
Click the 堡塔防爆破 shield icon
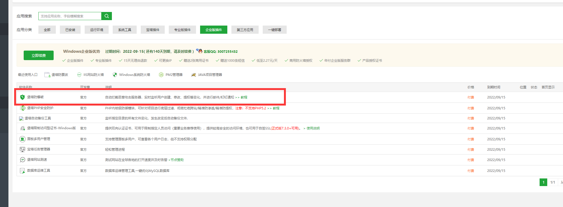point(22,97)
